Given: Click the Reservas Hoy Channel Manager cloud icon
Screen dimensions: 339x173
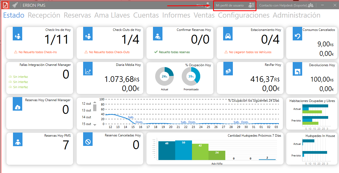Looking at the screenshot, I should click(18, 106).
